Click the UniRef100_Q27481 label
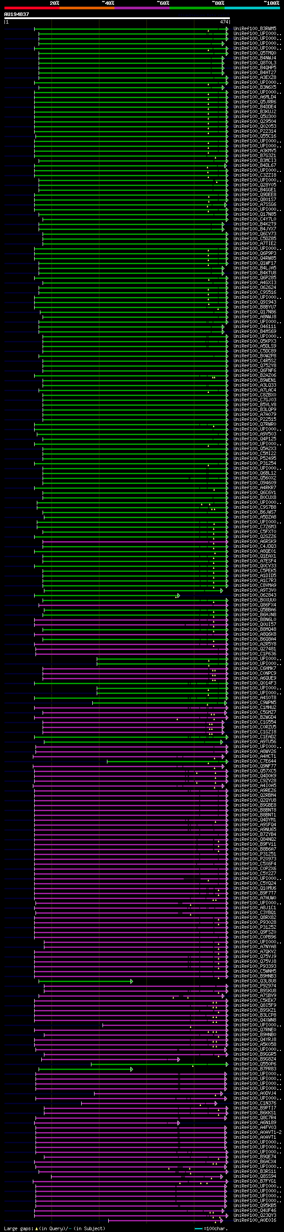 (x=255, y=649)
